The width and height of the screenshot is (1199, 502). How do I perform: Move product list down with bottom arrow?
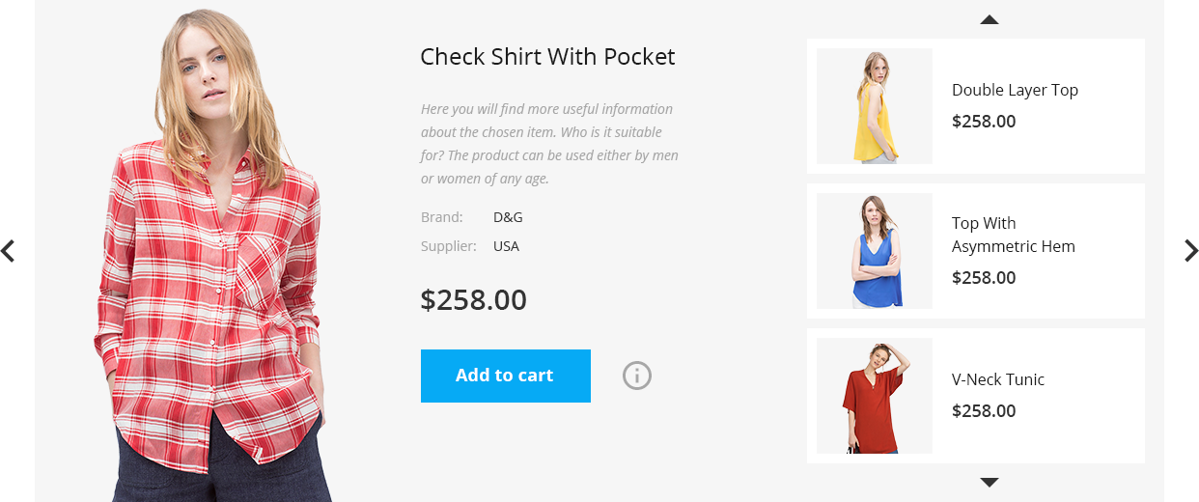pyautogui.click(x=989, y=482)
